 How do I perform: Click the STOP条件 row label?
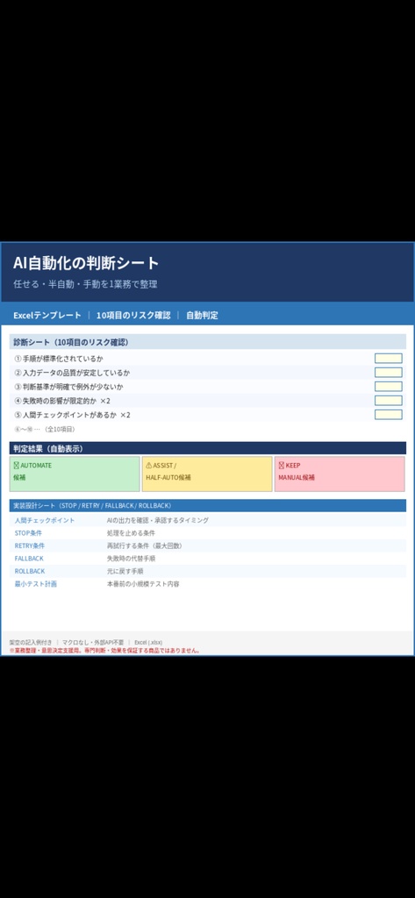tap(29, 533)
